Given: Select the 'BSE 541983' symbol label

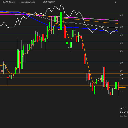Looking at the screenshot, I should (49, 2).
